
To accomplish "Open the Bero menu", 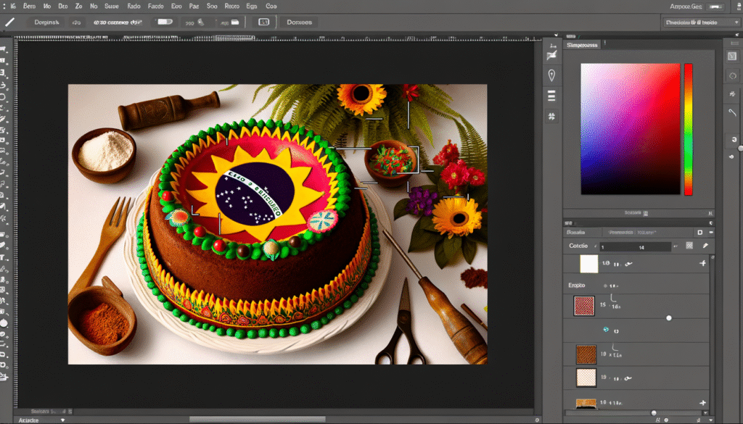I will pyautogui.click(x=29, y=6).
